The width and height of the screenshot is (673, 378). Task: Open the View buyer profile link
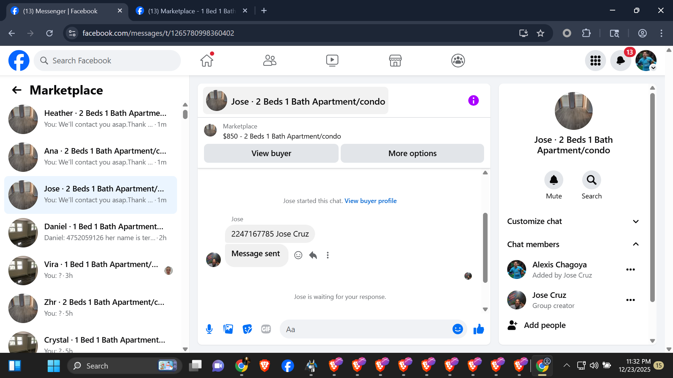tap(371, 201)
